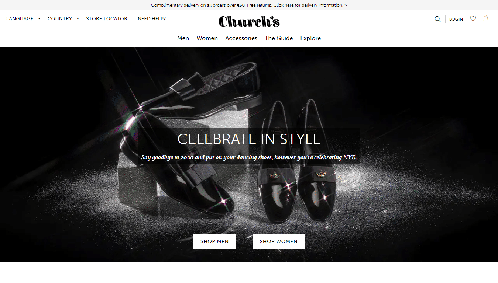Open the Men menu
Screen dimensions: 498x283
[x=183, y=38]
